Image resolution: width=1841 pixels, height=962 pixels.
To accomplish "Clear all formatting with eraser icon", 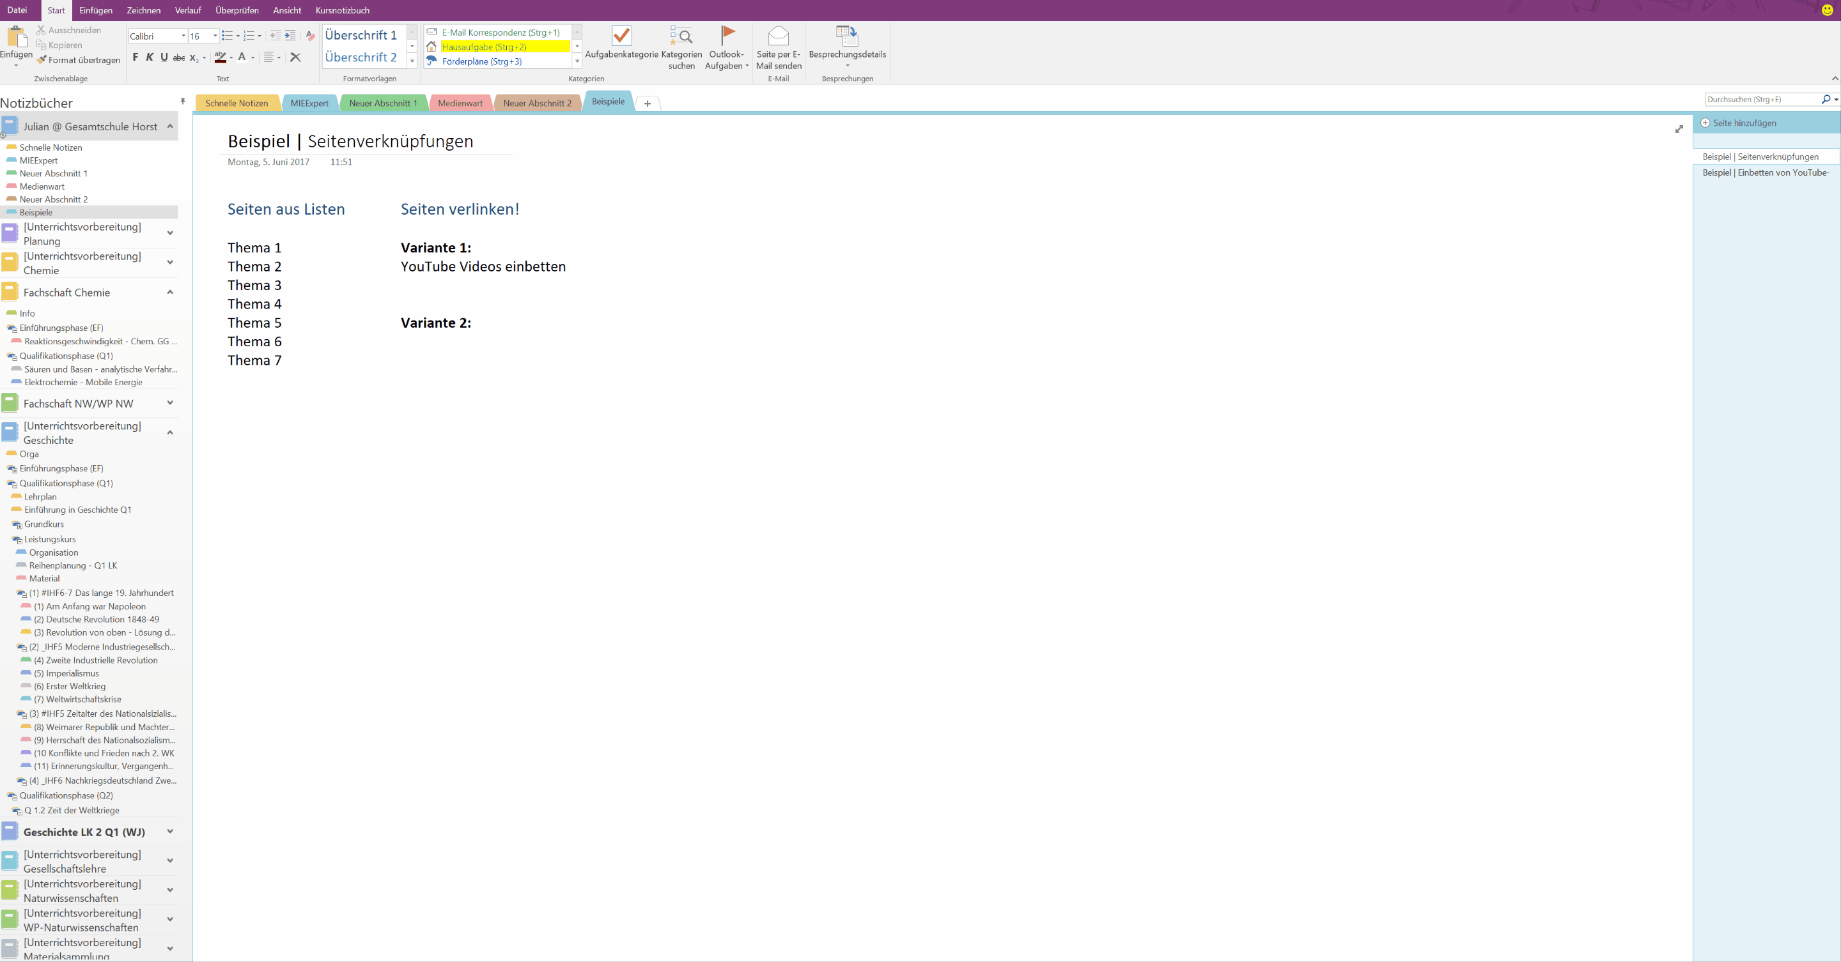I will [310, 36].
